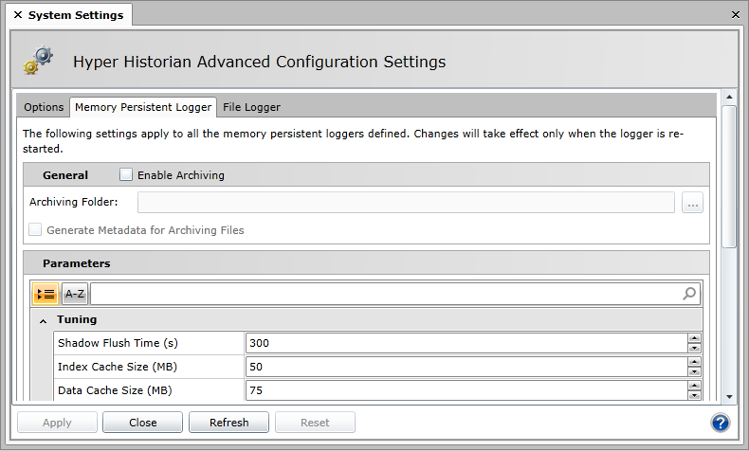Increase Shadow Flush Time with up arrow
The image size is (749, 451).
(x=694, y=337)
